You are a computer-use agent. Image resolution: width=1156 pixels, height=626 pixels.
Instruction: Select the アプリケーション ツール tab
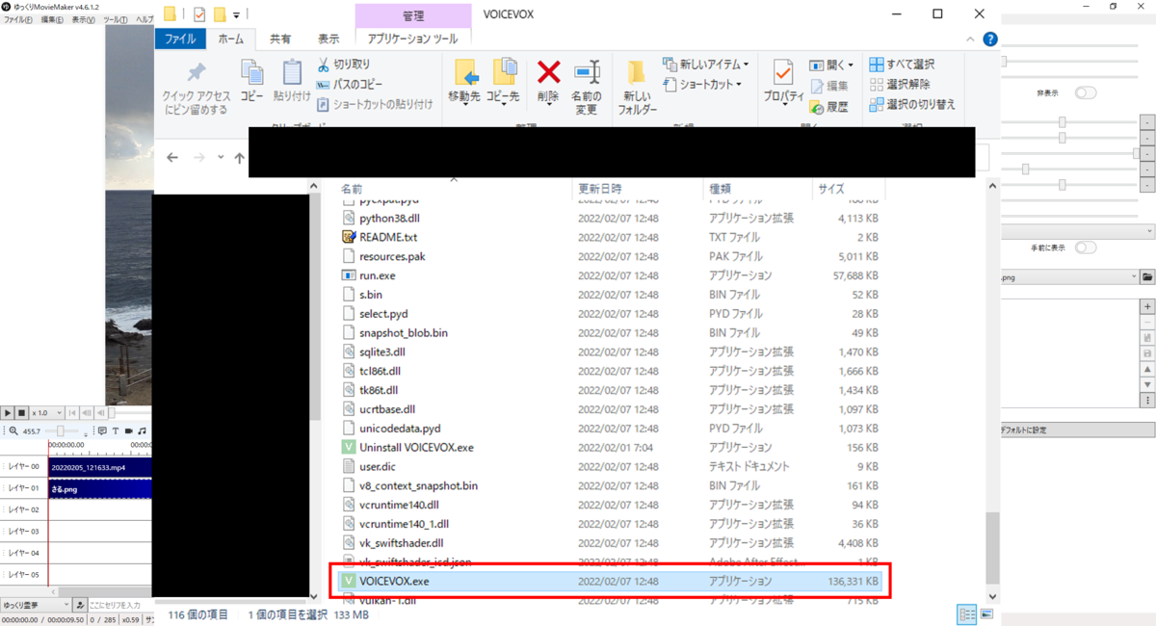[x=412, y=39]
